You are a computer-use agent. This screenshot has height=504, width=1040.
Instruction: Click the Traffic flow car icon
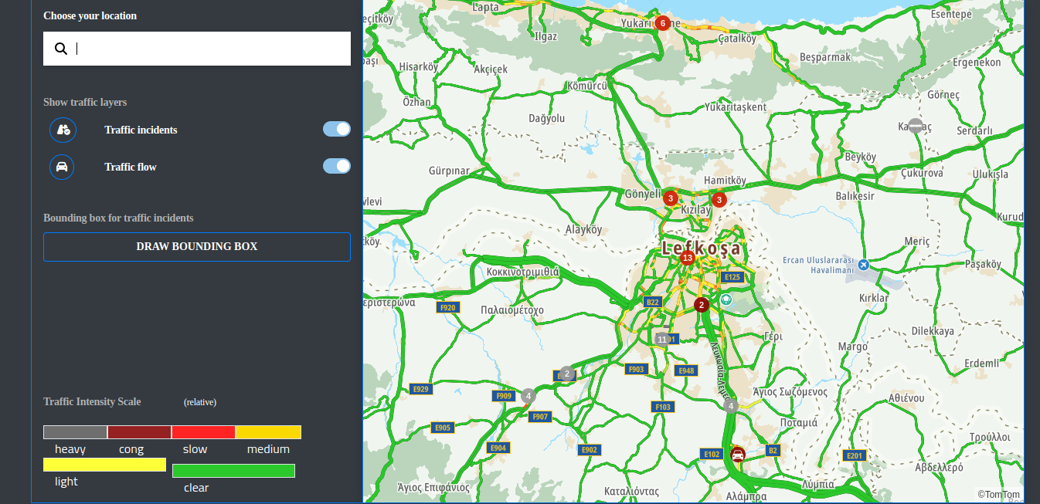tap(63, 167)
